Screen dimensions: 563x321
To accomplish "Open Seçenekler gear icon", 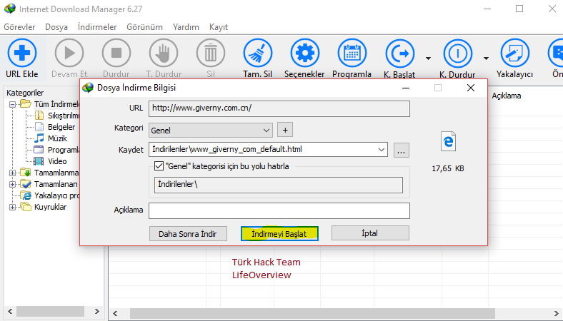I will coord(305,53).
